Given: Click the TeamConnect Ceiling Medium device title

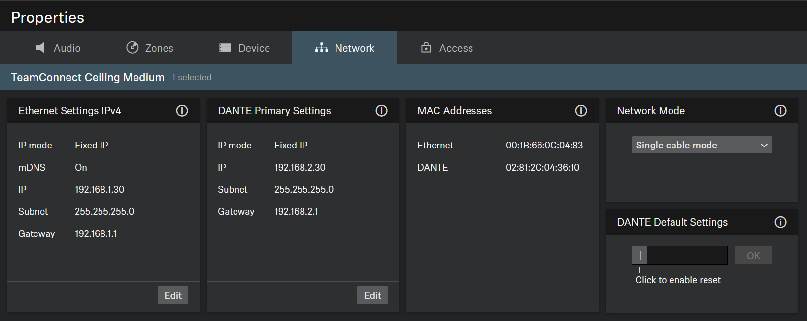Looking at the screenshot, I should [88, 77].
